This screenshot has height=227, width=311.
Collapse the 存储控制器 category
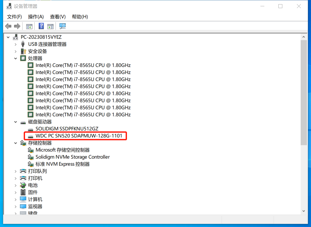[x=16, y=143]
